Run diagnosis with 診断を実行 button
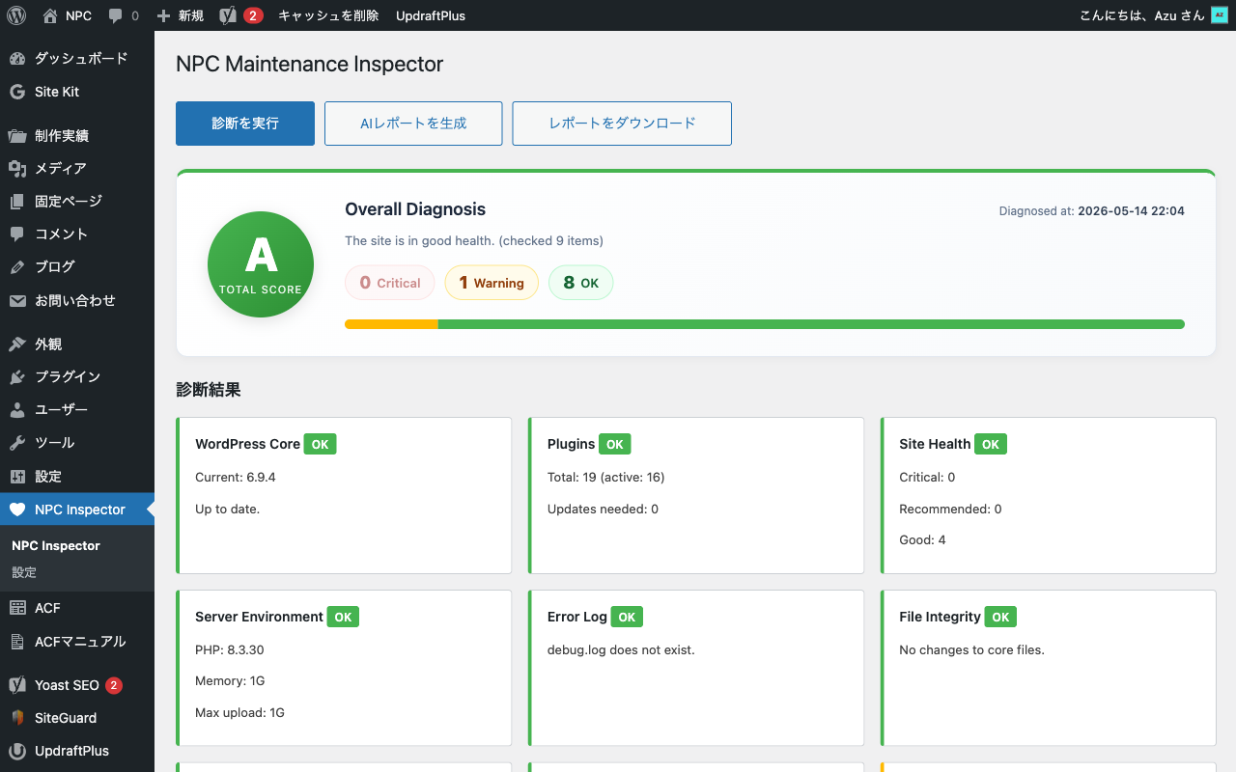 pyautogui.click(x=245, y=124)
